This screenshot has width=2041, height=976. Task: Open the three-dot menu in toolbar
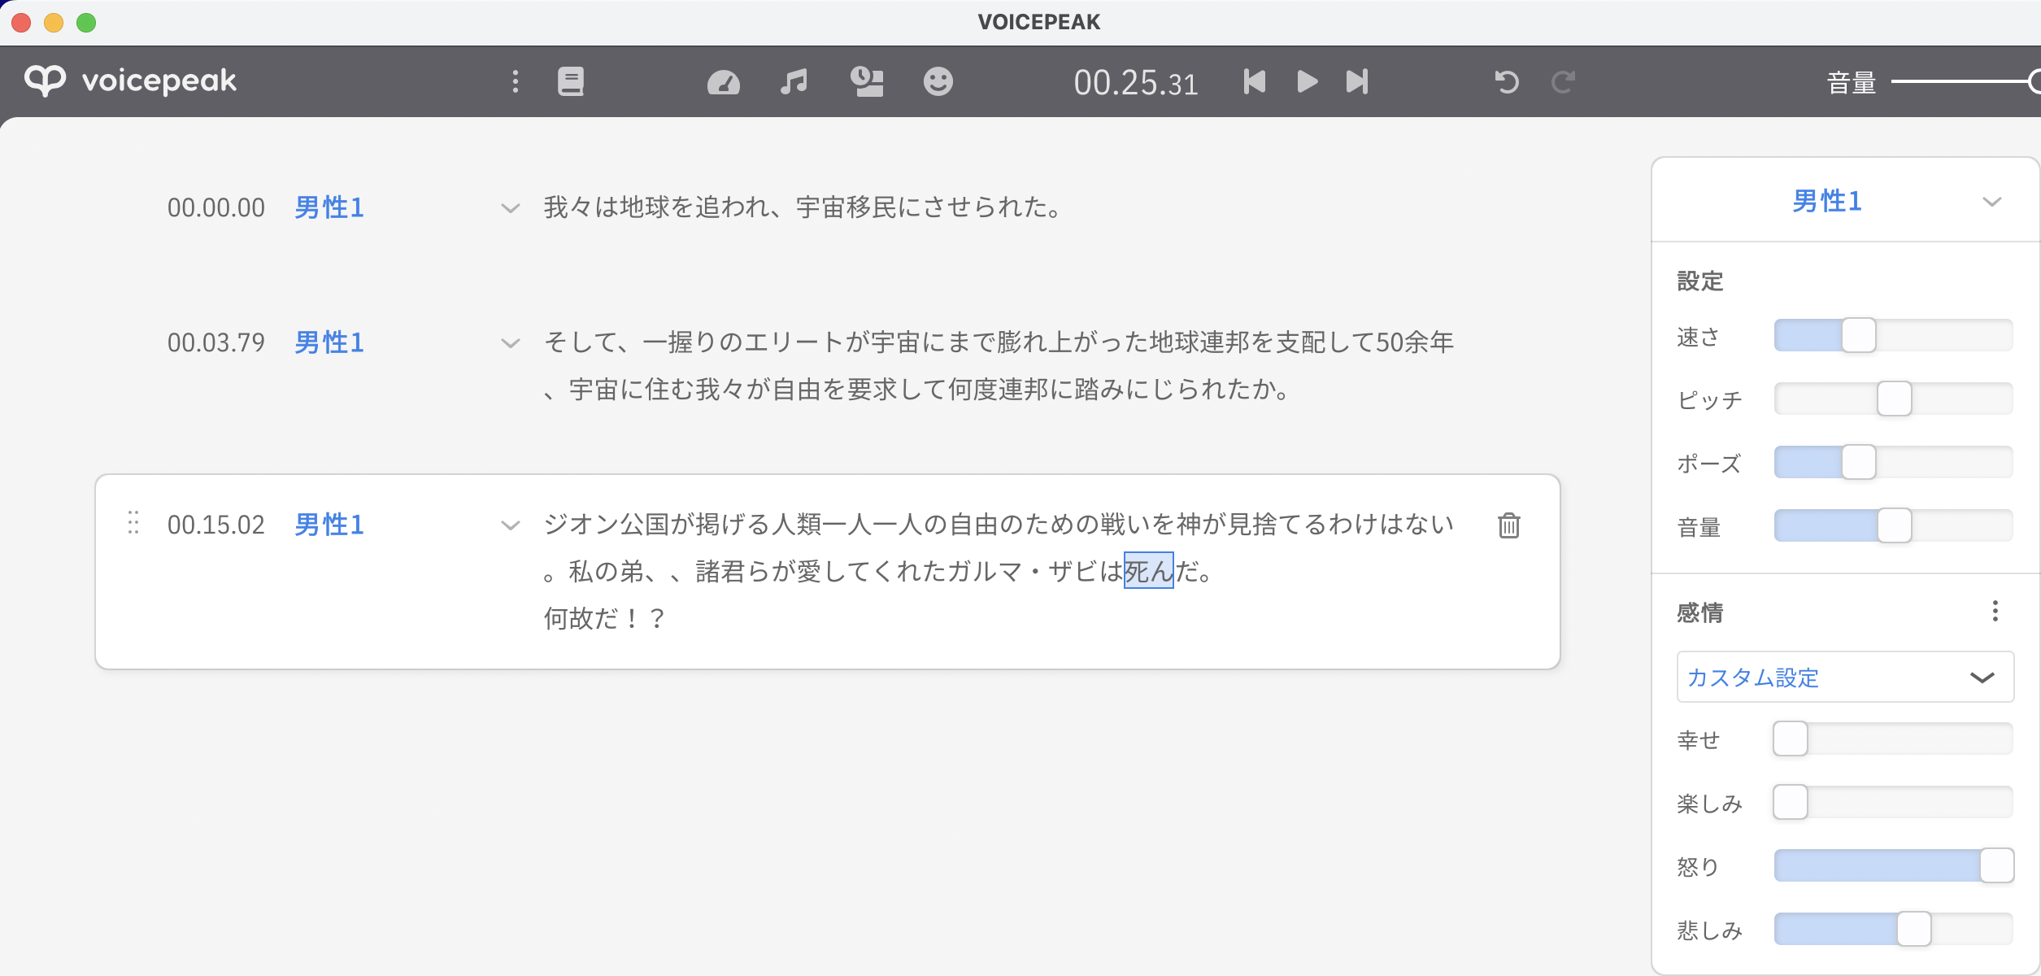click(x=515, y=81)
